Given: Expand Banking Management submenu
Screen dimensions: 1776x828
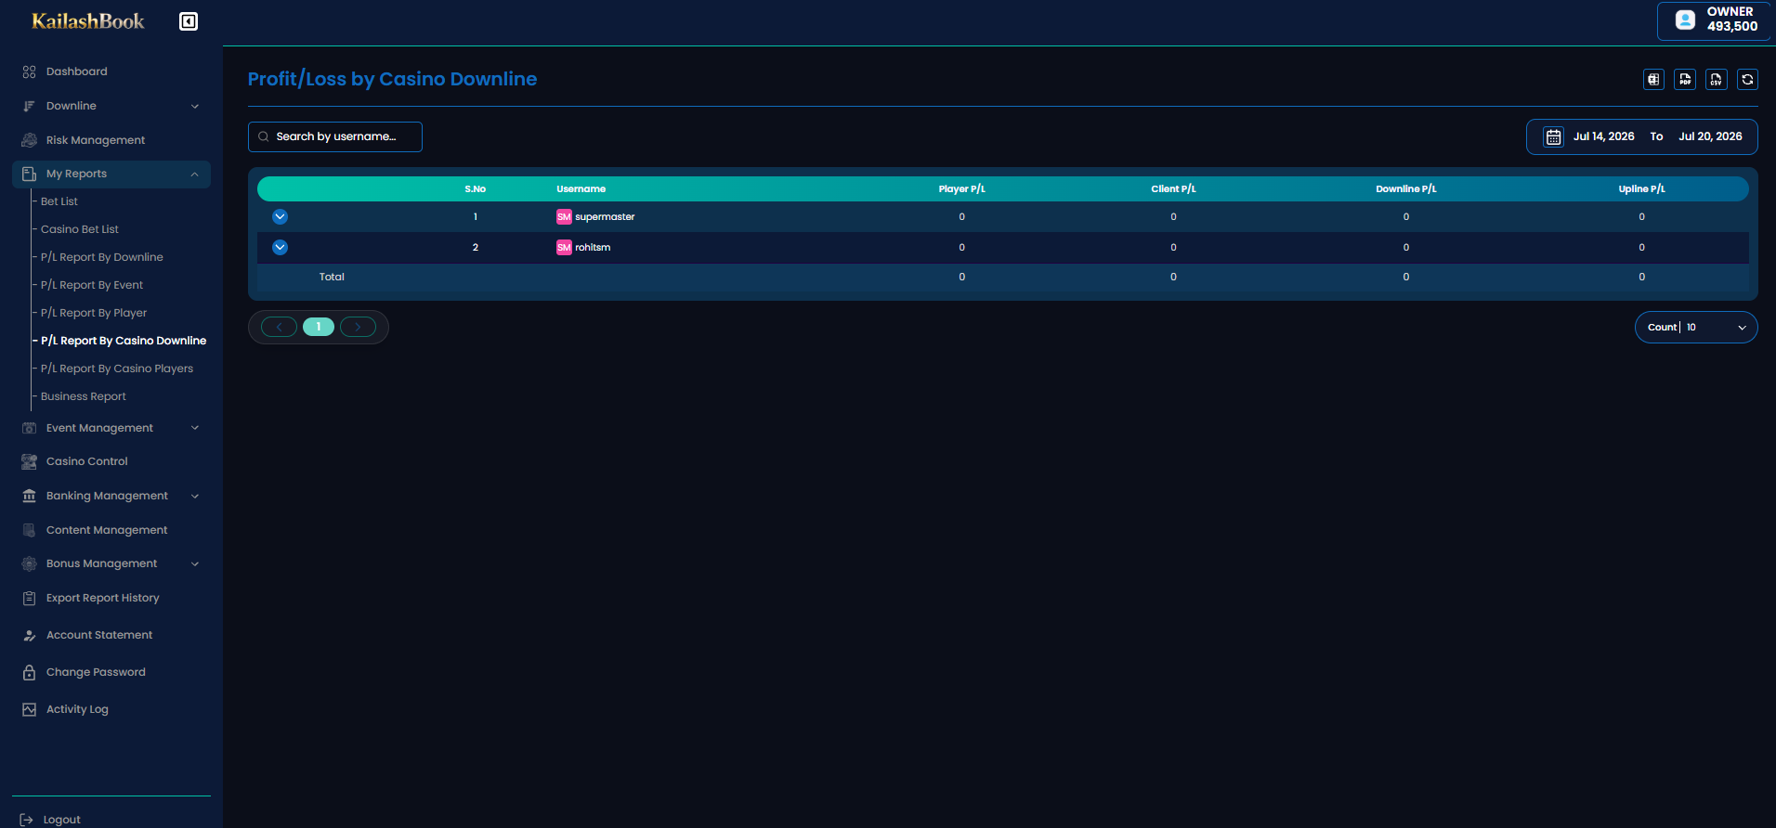Looking at the screenshot, I should point(195,497).
